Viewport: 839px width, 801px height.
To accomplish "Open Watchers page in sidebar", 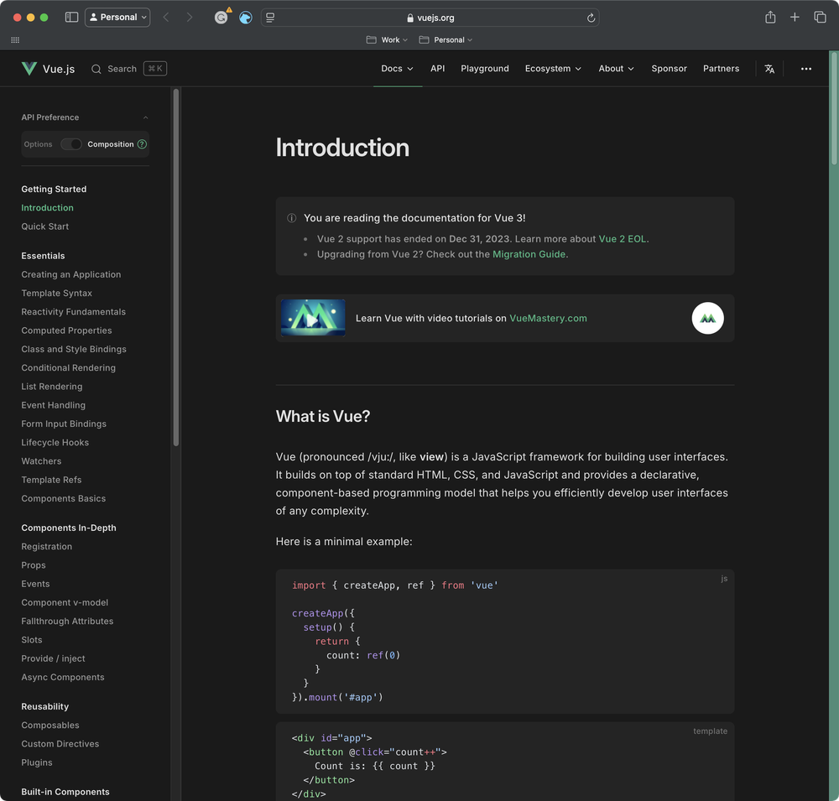I will [41, 461].
